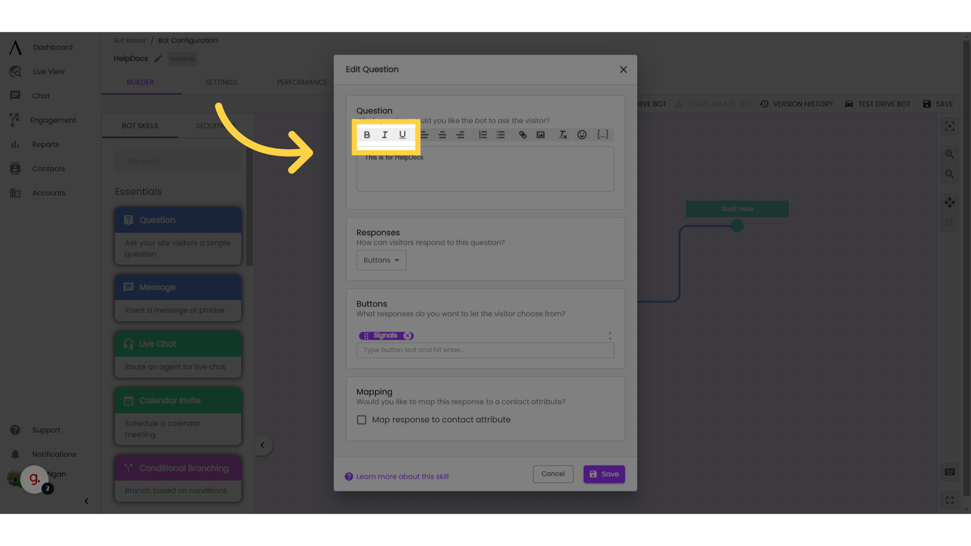Insert a numbered list
This screenshot has width=971, height=546.
click(x=483, y=135)
